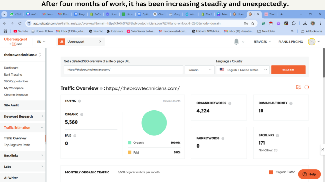Screen dimensions: 325x182
Task: Reload the page with the browser refresh icon
Action: 20,23
